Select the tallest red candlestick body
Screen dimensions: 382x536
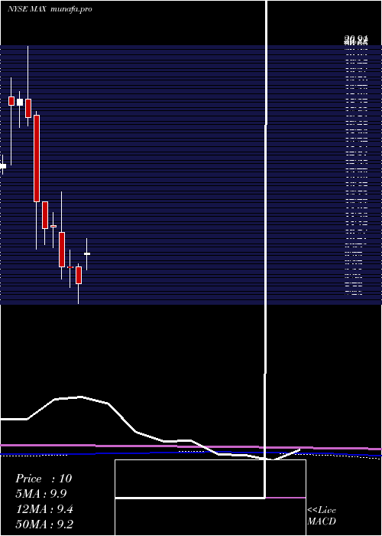pos(37,159)
